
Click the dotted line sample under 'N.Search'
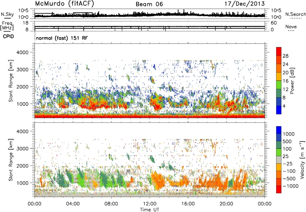click(x=296, y=18)
